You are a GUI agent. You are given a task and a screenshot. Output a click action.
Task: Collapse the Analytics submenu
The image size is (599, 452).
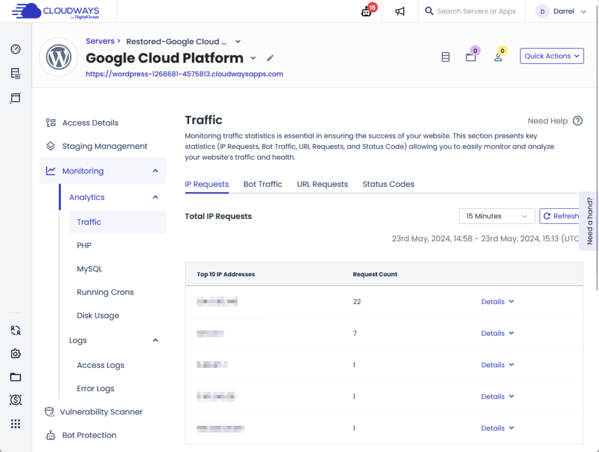click(x=156, y=197)
